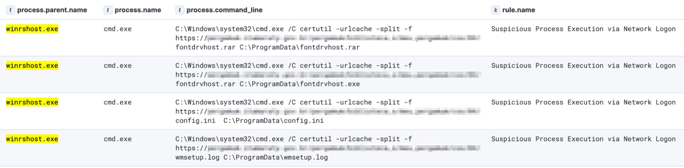Viewport: 684px width, 168px height.
Task: Click the text type icon beside process.name
Action: coord(108,10)
